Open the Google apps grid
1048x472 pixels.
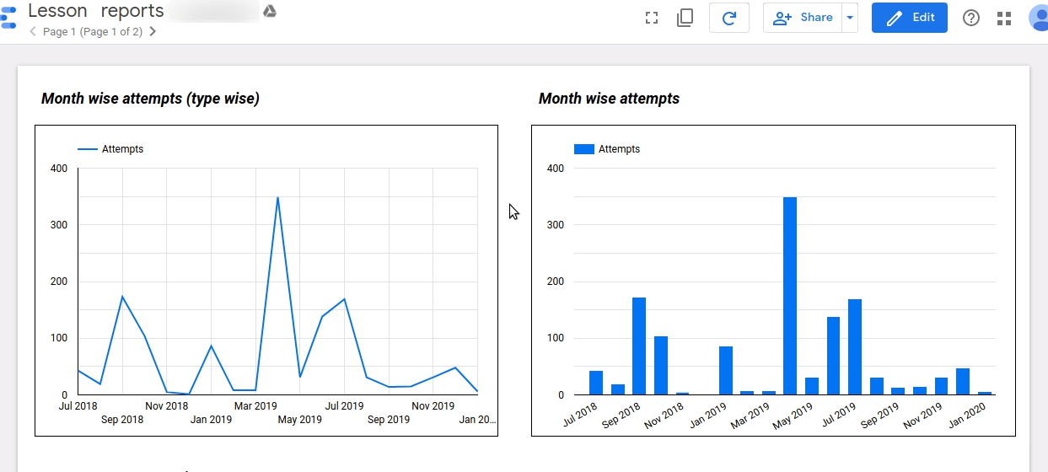[1003, 18]
